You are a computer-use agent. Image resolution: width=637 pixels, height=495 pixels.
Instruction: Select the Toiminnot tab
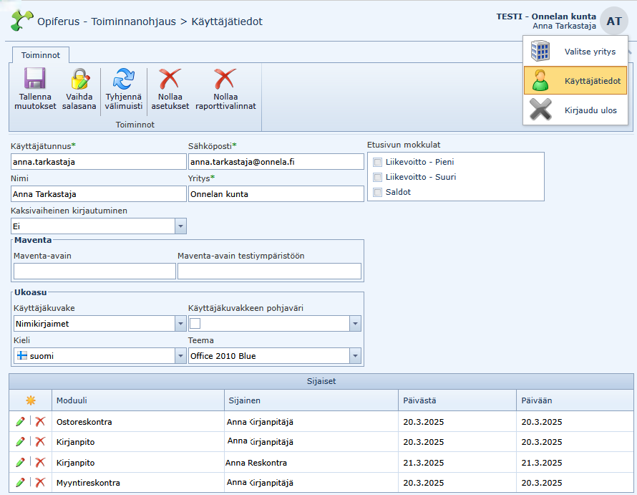tap(41, 55)
